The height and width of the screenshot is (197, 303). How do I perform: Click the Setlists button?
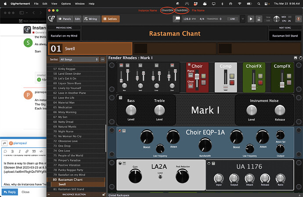coord(110,19)
